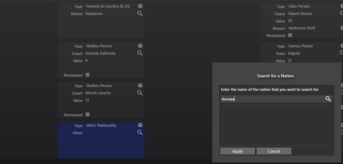Viewport: 343px width, 164px height.
Task: Click search icon in Other Nationality row
Action: (x=140, y=133)
